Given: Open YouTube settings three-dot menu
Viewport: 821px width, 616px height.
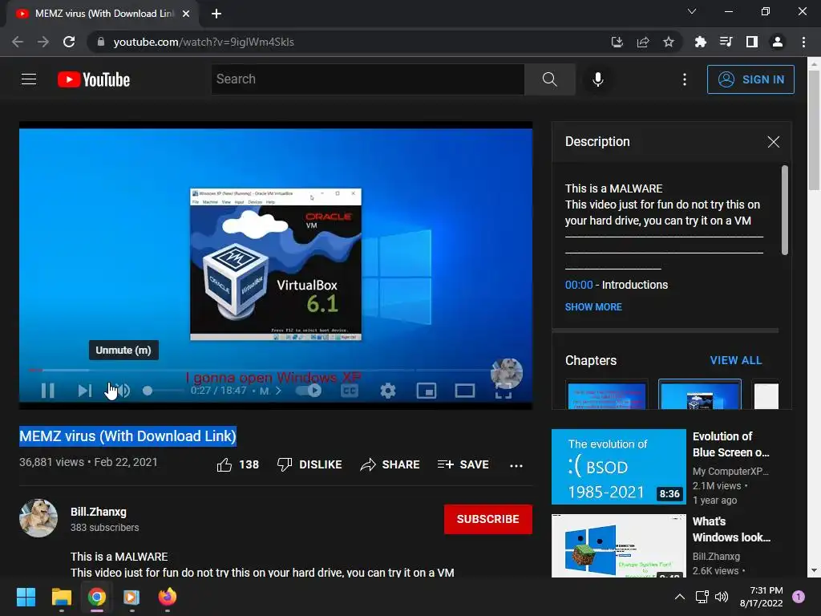Looking at the screenshot, I should point(685,79).
